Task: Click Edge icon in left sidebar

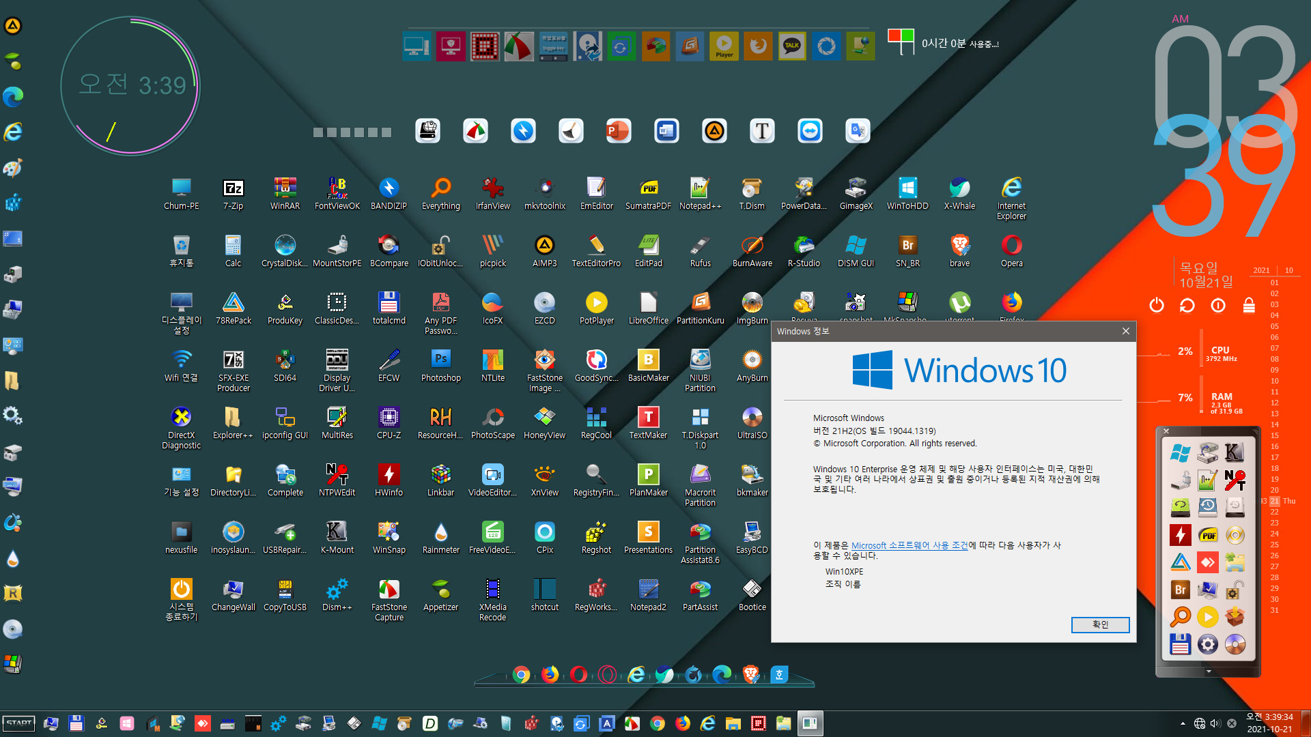Action: 13,96
